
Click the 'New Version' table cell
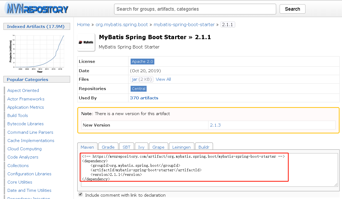(x=145, y=125)
